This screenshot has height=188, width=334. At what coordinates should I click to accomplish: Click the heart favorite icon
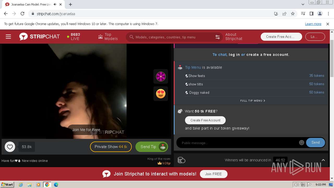(10, 147)
